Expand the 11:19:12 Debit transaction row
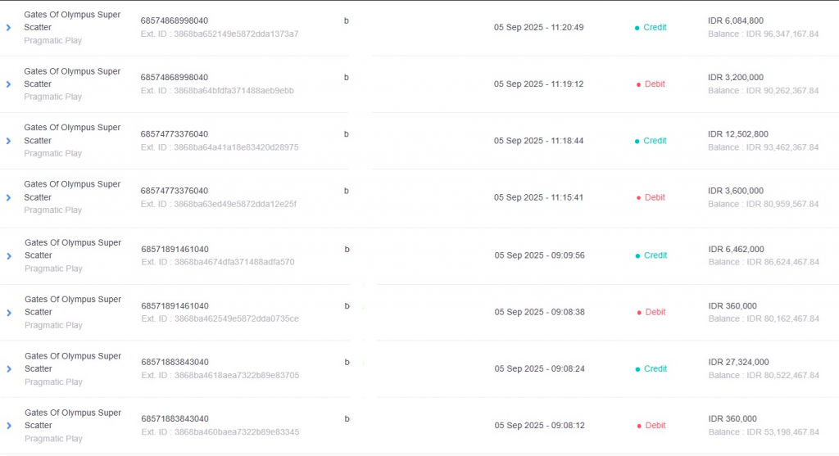The width and height of the screenshot is (839, 456). pos(8,84)
